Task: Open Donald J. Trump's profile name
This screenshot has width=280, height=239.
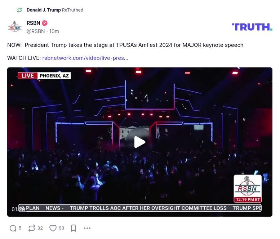Action: (x=44, y=10)
